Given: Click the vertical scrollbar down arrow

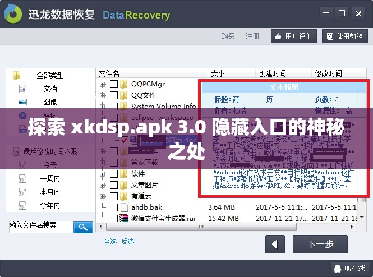Looking at the screenshot, I should pyautogui.click(x=362, y=218).
